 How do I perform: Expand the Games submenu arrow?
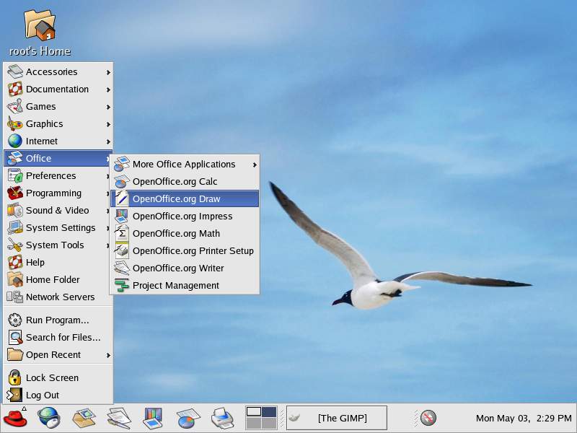pyautogui.click(x=108, y=107)
